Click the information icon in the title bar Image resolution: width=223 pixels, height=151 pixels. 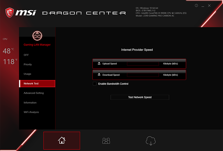tap(196, 6)
